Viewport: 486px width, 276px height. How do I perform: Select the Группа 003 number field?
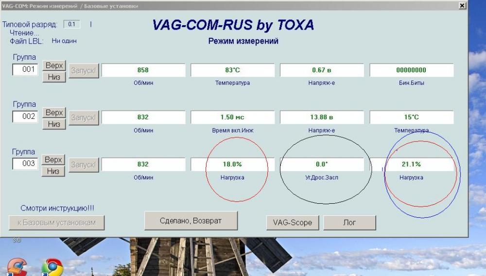click(25, 164)
